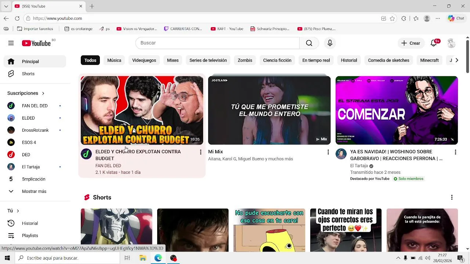Select the En tiempo real chip
Image resolution: width=470 pixels, height=264 pixels.
[x=316, y=60]
